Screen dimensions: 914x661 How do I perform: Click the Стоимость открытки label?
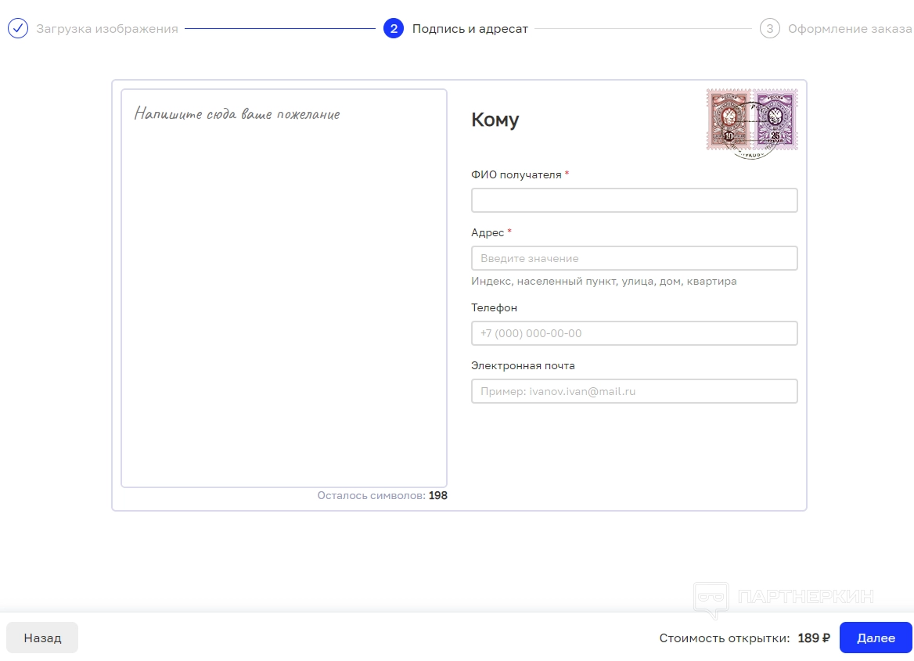tap(725, 638)
